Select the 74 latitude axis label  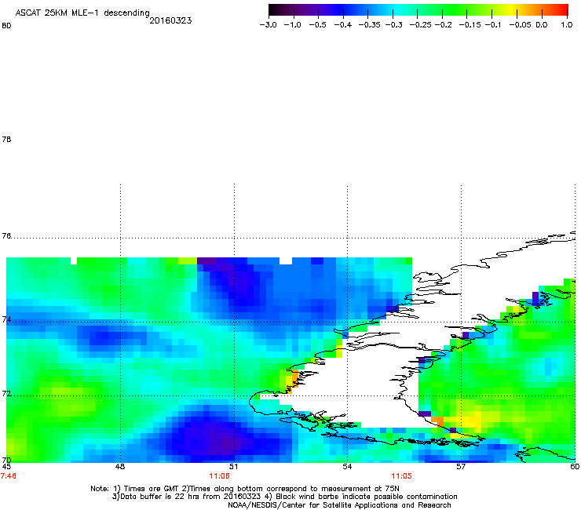point(6,319)
